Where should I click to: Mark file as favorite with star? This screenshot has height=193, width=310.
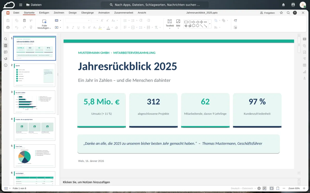[281, 13]
